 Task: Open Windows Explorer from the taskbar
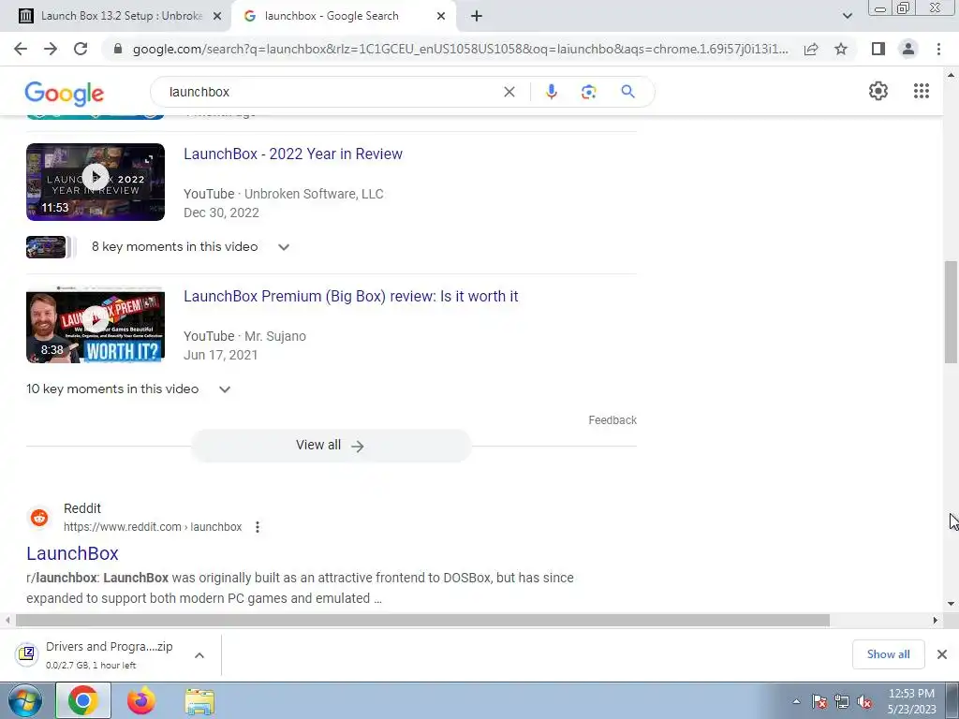pos(199,701)
